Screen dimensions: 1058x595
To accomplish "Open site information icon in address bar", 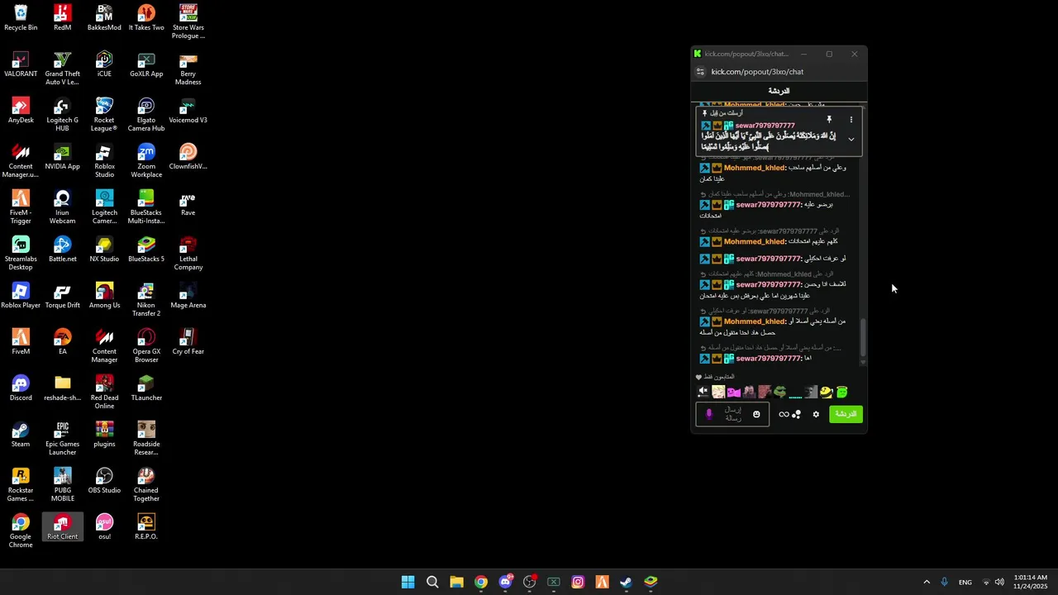I will (700, 72).
